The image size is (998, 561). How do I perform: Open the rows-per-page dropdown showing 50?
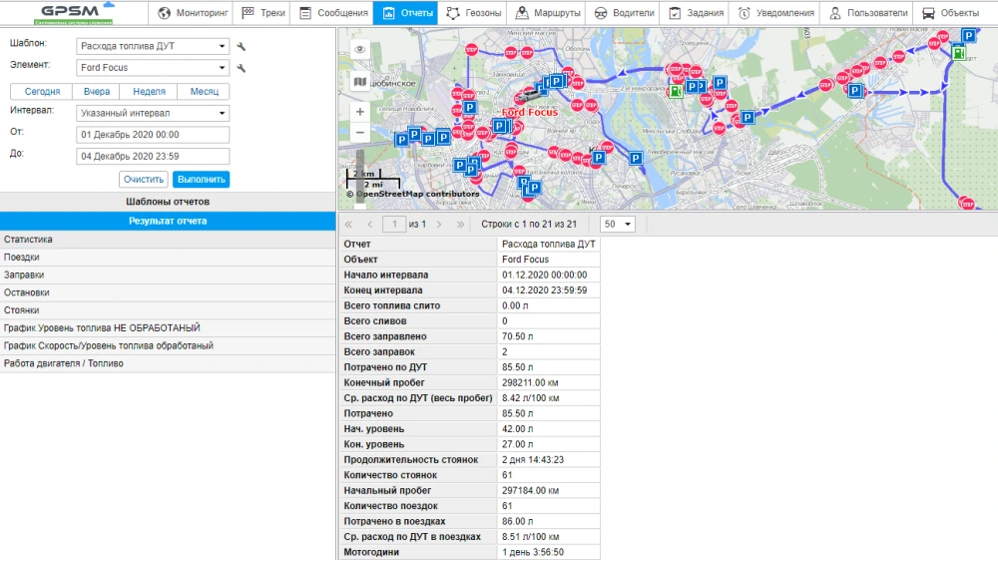coord(617,225)
